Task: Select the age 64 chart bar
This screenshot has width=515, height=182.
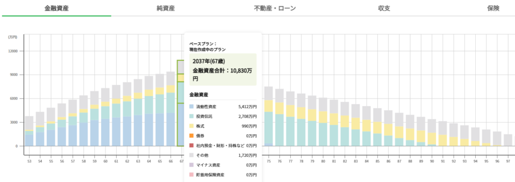Action: pos(149,111)
